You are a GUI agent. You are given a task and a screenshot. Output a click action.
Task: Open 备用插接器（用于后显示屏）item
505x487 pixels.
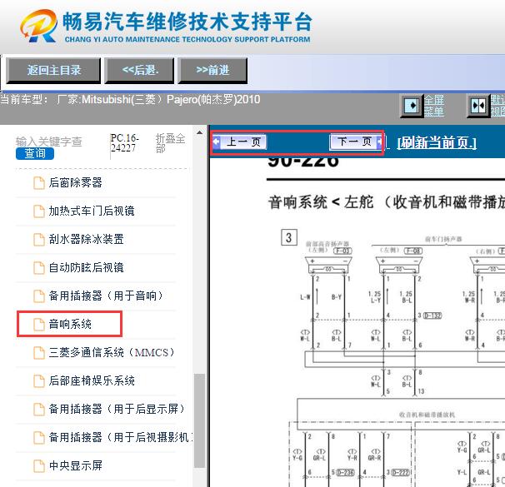pyautogui.click(x=117, y=409)
